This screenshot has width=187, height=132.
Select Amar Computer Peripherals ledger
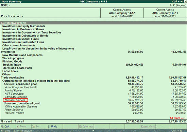pos(21,87)
